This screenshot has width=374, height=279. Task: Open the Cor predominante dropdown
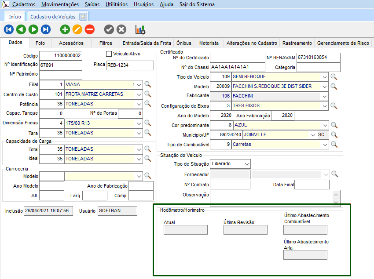[325, 125]
